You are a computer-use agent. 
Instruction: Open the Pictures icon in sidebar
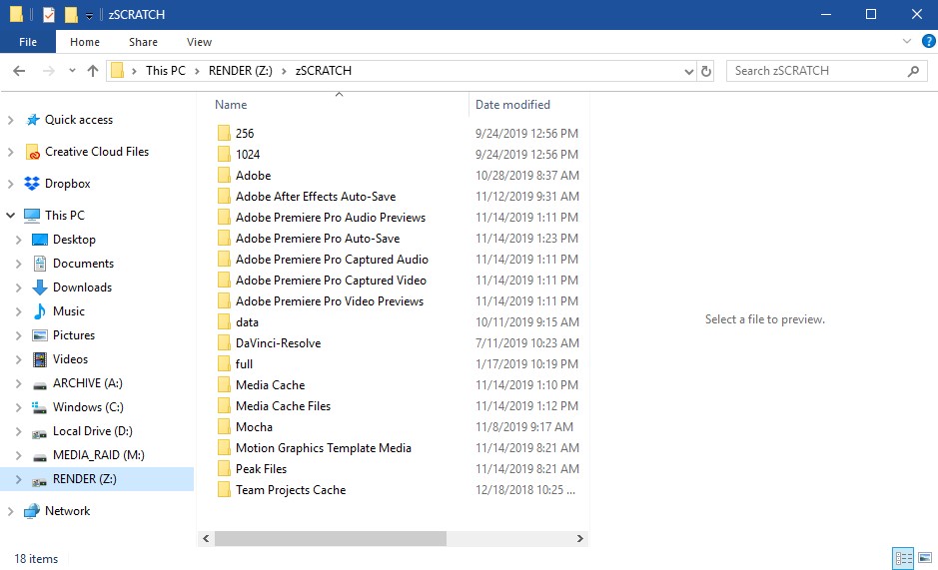click(40, 335)
